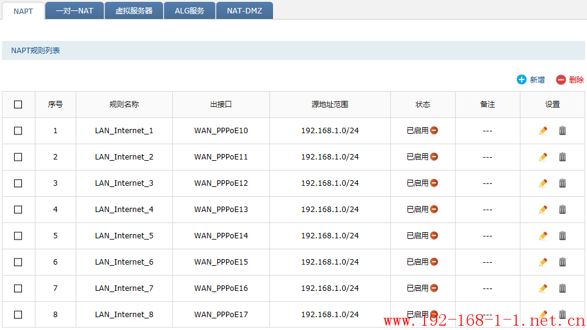The height and width of the screenshot is (330, 587).
Task: Open the NAT-DMZ tab
Action: point(244,10)
